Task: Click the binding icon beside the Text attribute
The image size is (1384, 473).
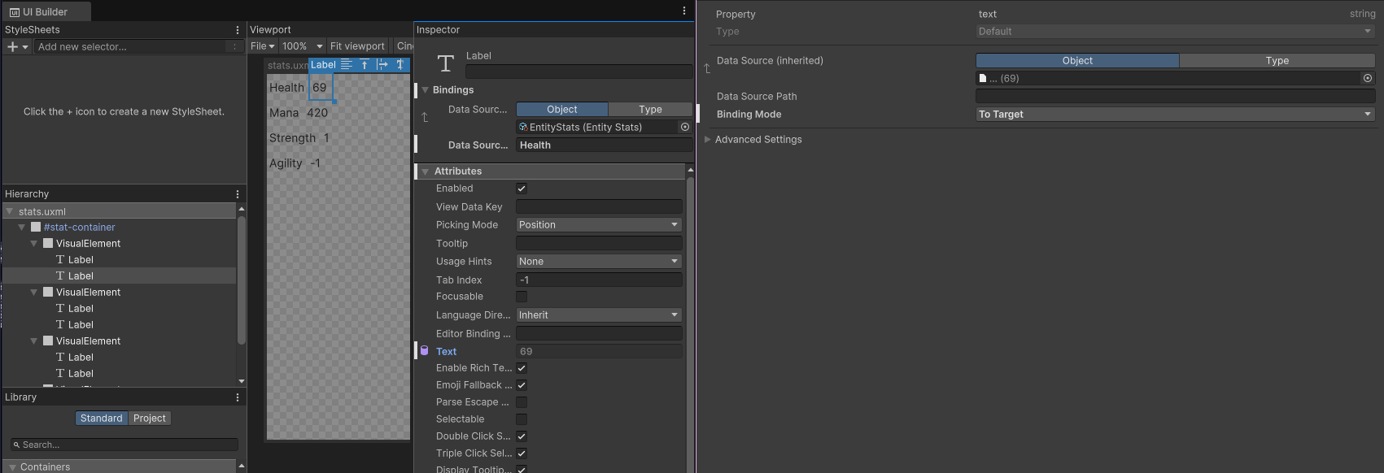Action: pos(424,351)
